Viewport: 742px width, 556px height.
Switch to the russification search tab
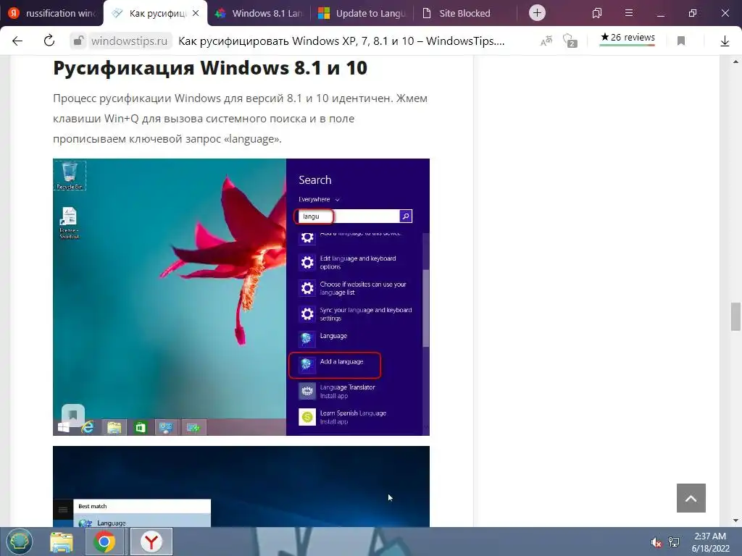[51, 13]
